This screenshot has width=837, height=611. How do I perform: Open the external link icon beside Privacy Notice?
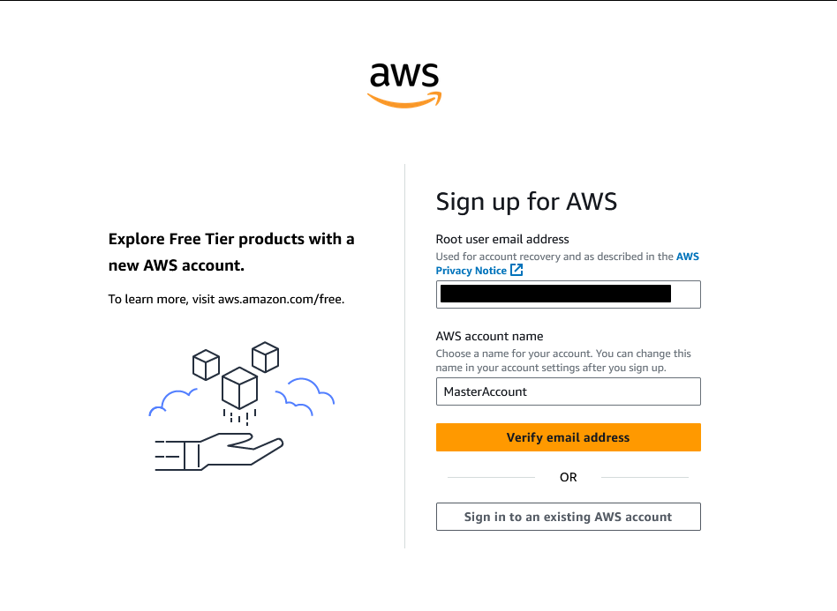(x=517, y=271)
